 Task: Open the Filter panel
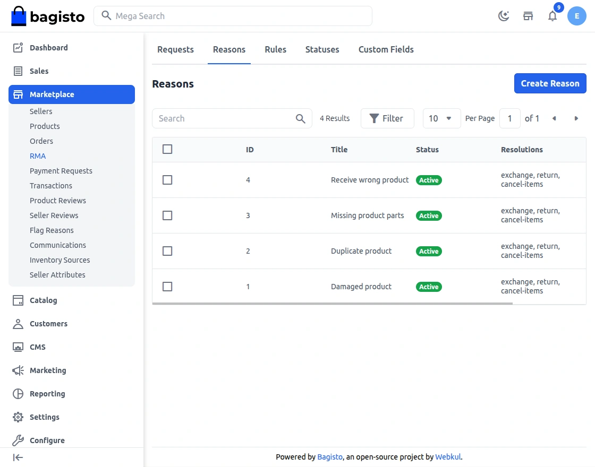[x=387, y=118]
